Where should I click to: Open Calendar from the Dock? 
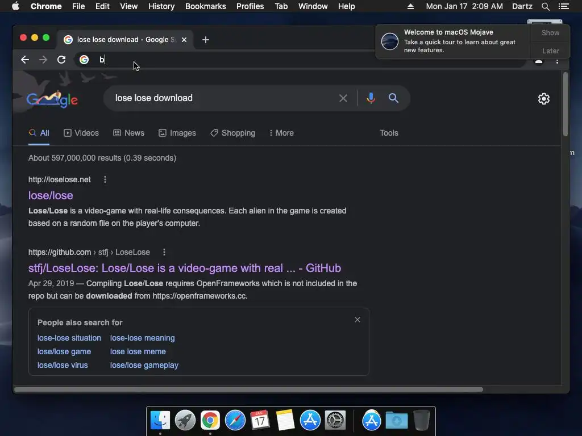(260, 421)
